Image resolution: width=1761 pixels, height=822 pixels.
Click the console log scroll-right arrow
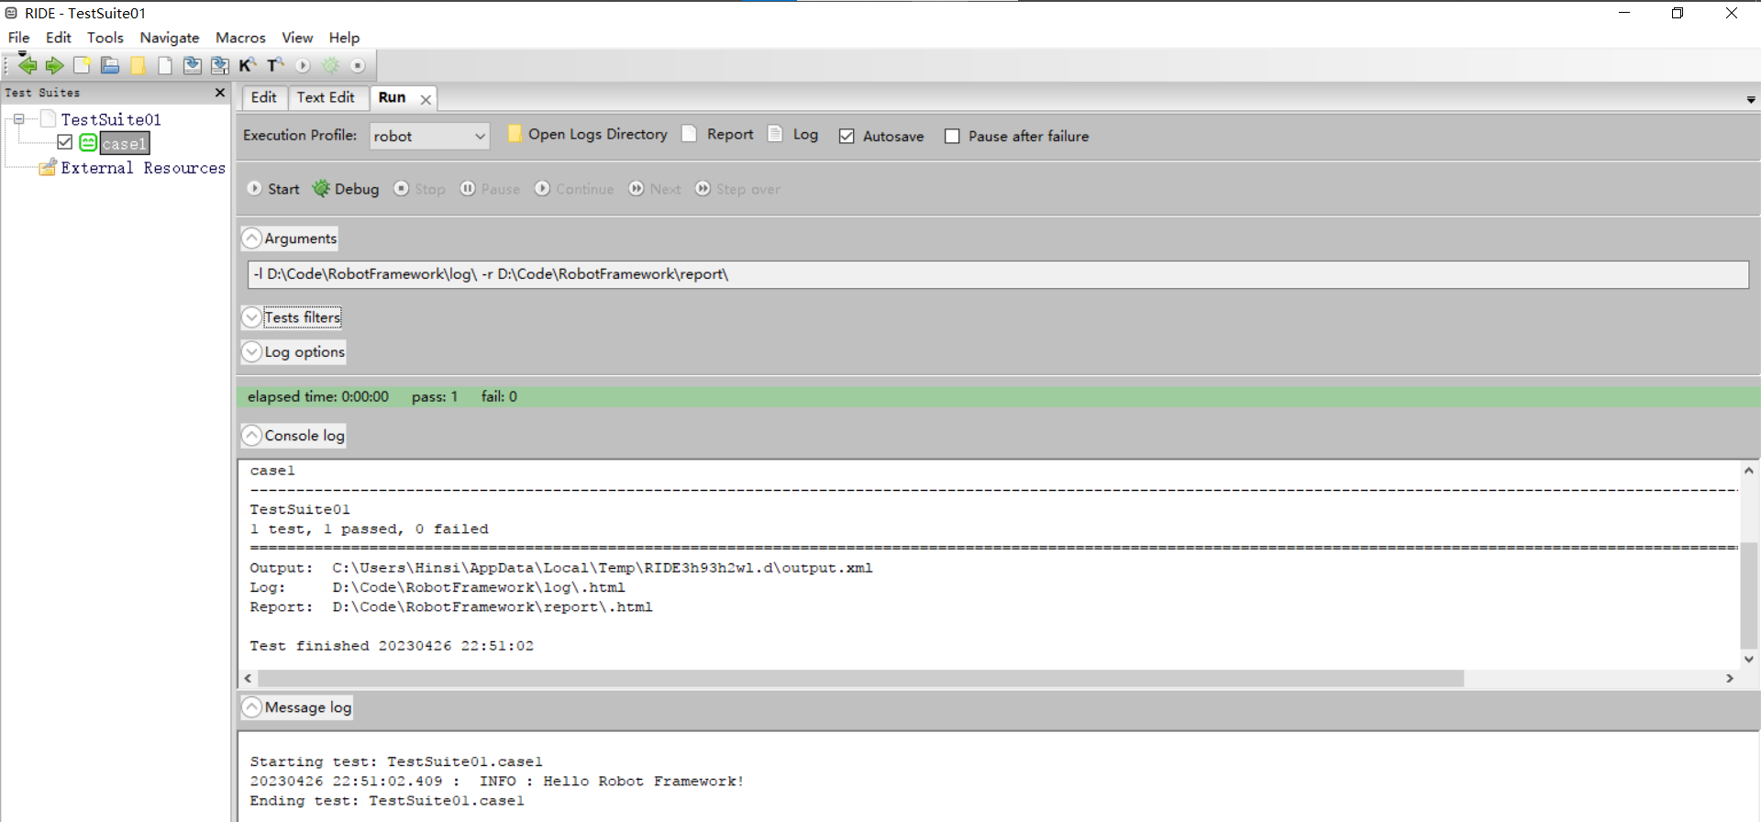[1730, 678]
